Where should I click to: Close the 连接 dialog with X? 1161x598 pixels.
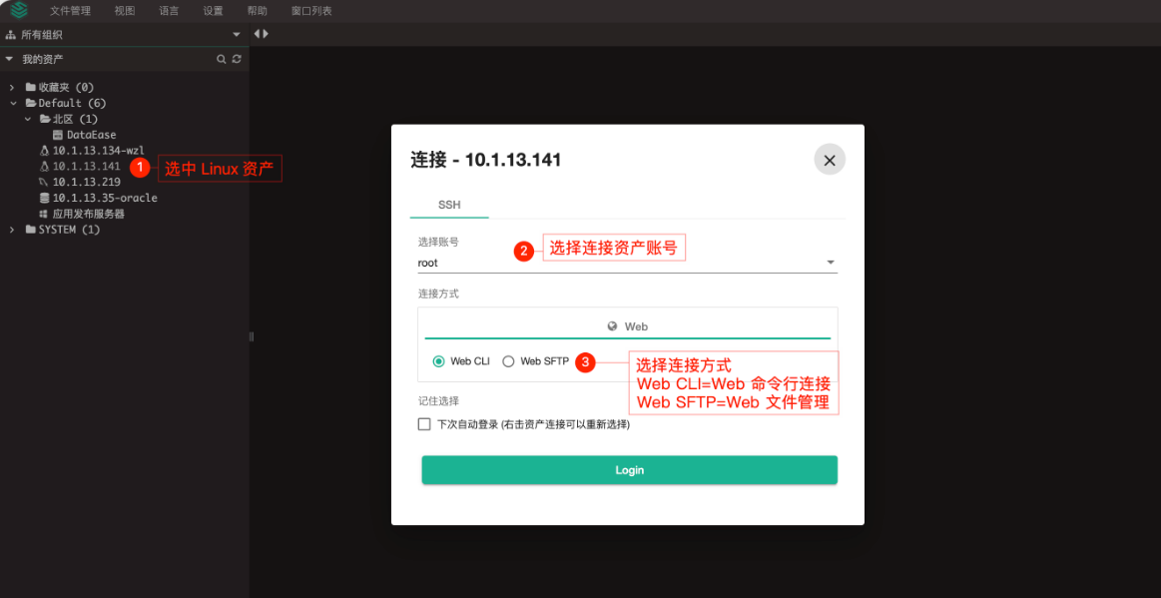point(830,160)
